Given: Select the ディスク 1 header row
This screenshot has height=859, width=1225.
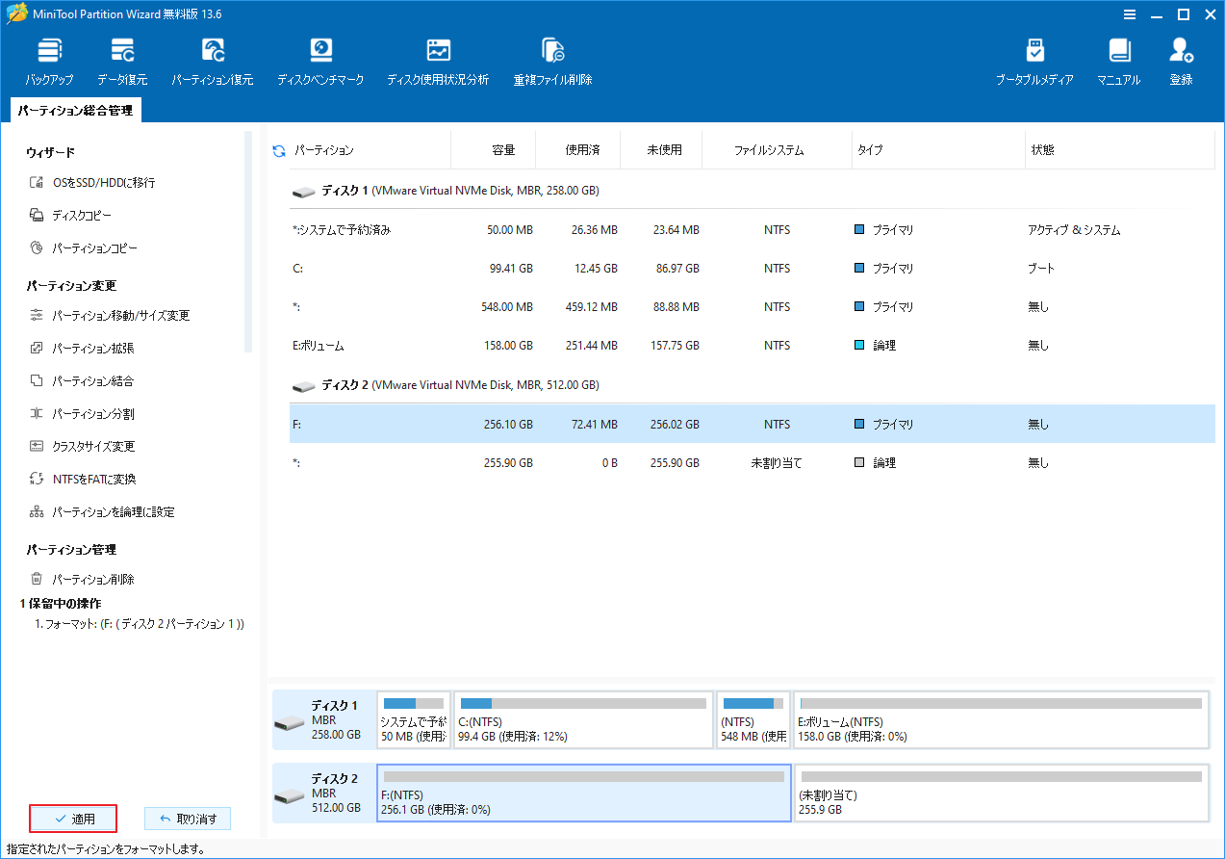Looking at the screenshot, I should click(x=752, y=191).
